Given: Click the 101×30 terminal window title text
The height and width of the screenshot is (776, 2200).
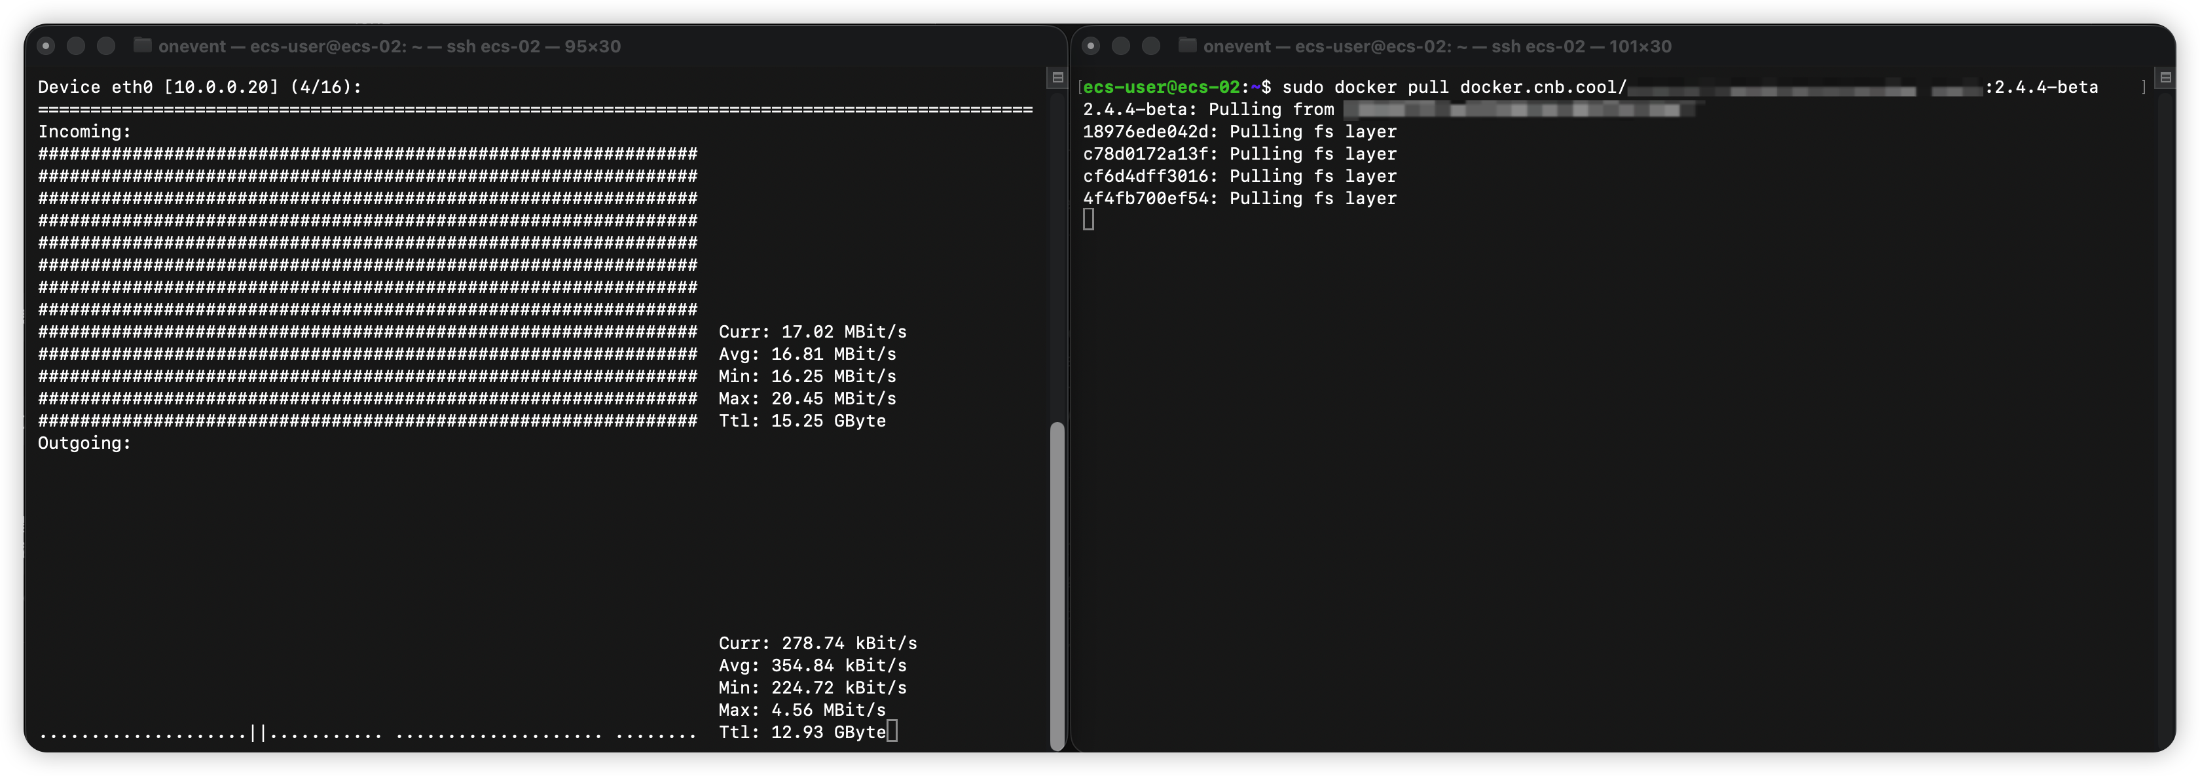Looking at the screenshot, I should click(x=1437, y=46).
